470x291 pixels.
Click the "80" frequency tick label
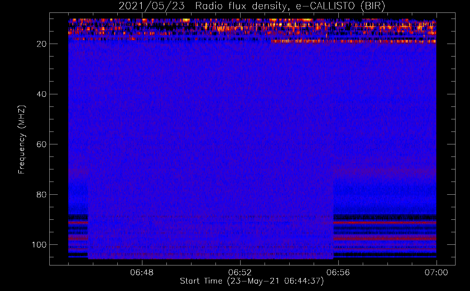[x=42, y=195]
